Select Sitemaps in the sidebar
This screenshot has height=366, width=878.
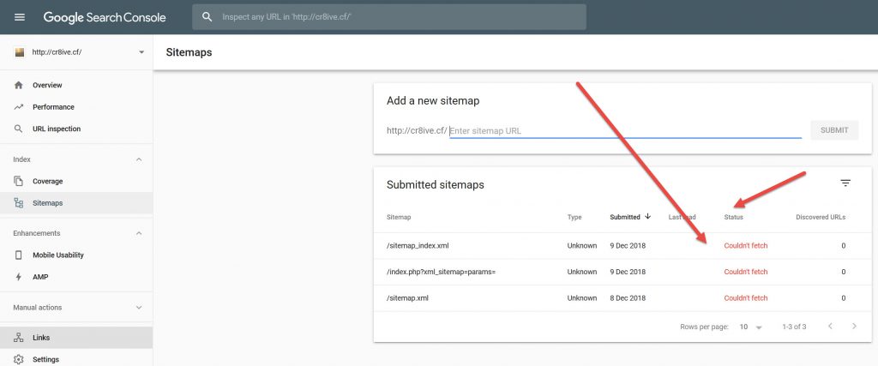[x=48, y=203]
